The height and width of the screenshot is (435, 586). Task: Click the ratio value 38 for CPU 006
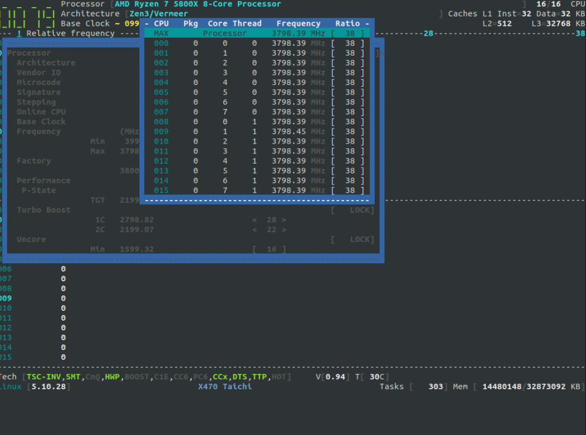[x=350, y=102]
